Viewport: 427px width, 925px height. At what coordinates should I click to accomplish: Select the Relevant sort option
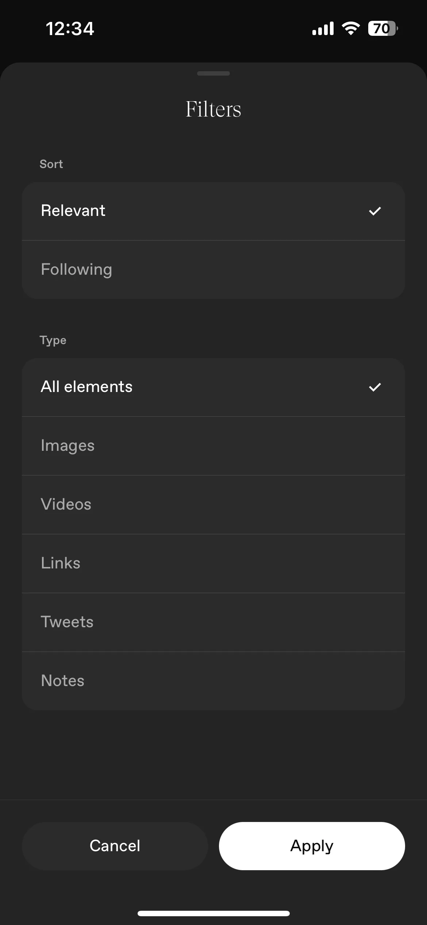[213, 211]
